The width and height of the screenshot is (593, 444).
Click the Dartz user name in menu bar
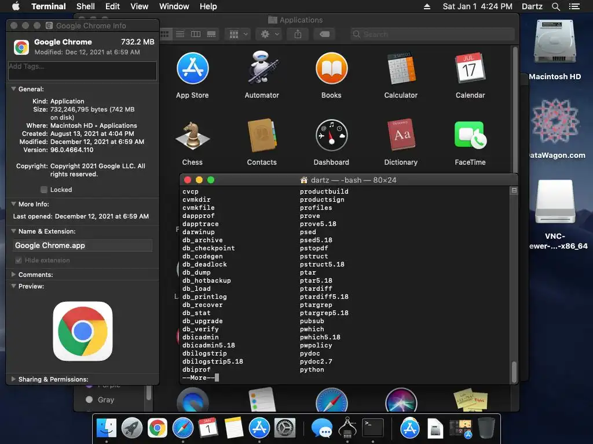(532, 6)
